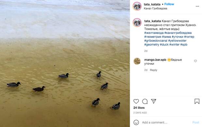
Task: Reply to the mango.bar.spb comment
Action: pyautogui.click(x=153, y=70)
